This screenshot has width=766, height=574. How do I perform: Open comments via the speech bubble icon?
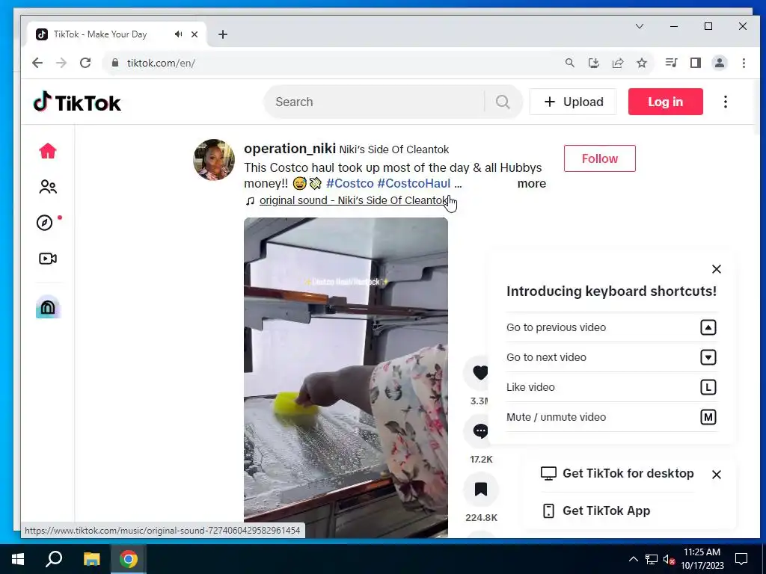(x=480, y=431)
